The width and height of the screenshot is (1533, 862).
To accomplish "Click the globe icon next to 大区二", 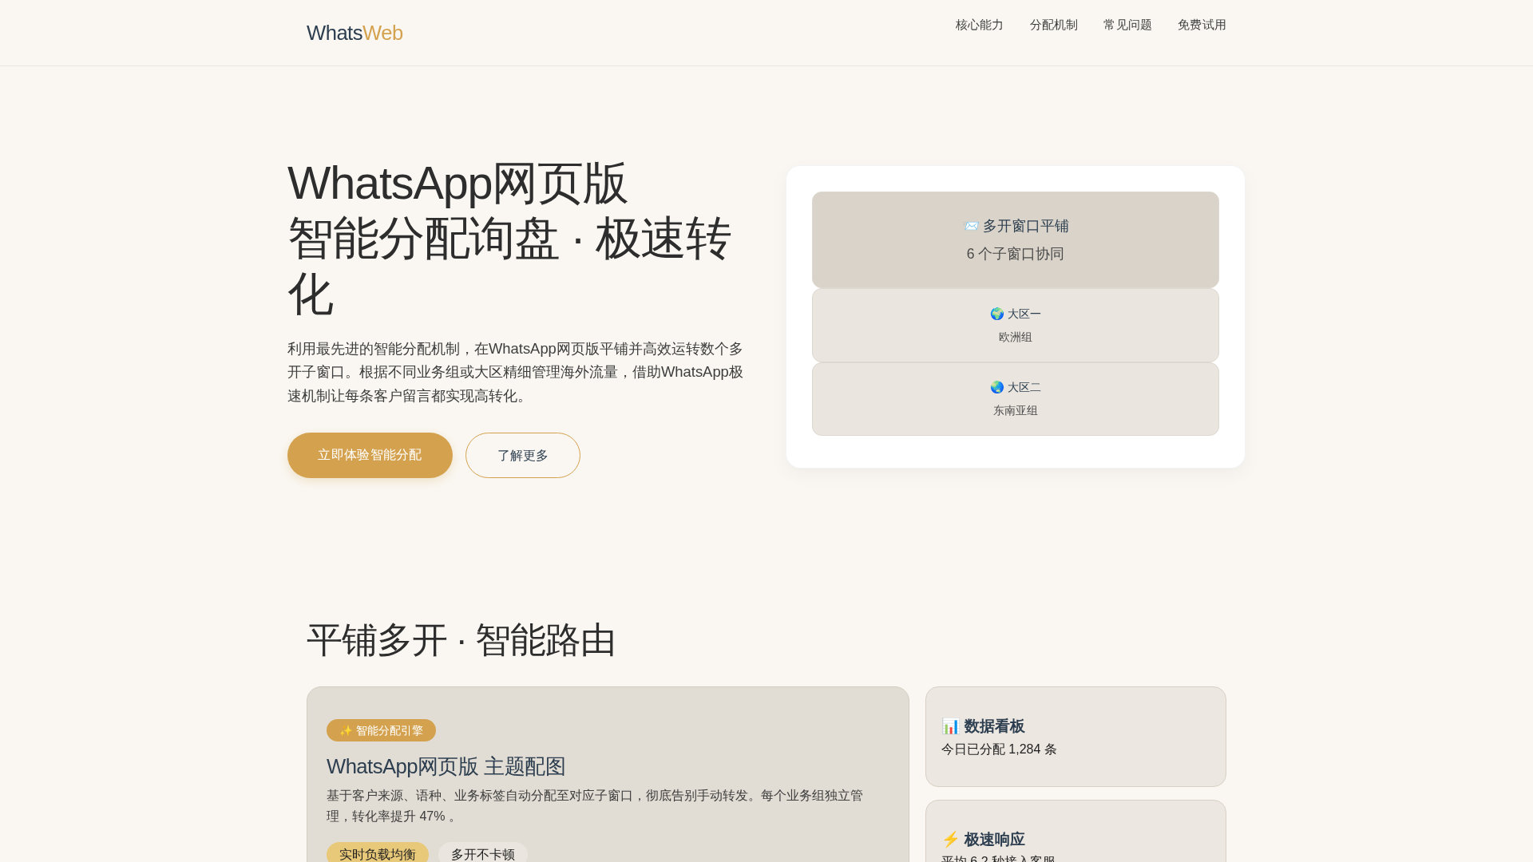I will coord(997,388).
